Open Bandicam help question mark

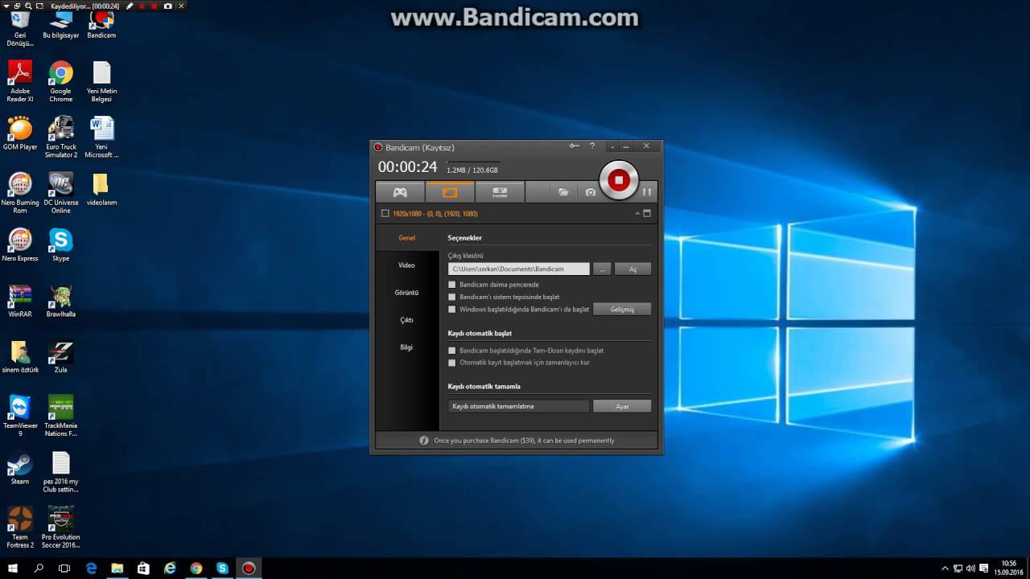coord(593,146)
